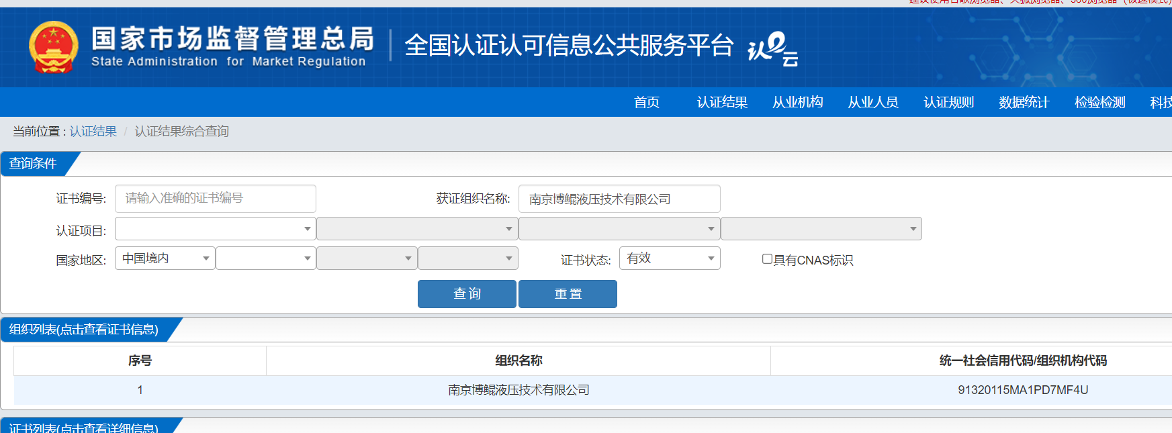Click the 国家市场监督管理总局 heading

(x=232, y=39)
